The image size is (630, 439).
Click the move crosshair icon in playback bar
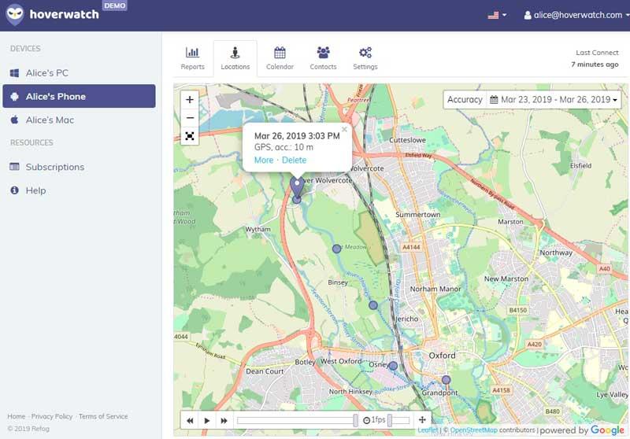pos(422,420)
